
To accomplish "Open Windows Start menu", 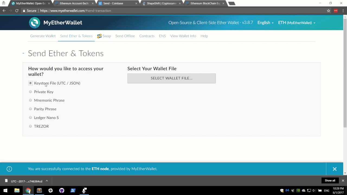I will tap(5, 190).
